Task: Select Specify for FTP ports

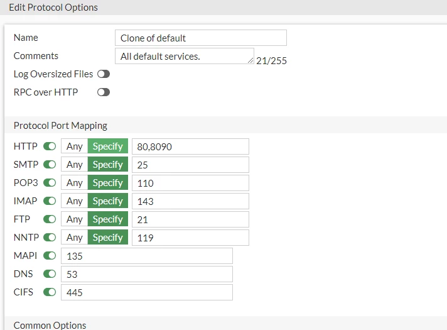Action: [108, 219]
